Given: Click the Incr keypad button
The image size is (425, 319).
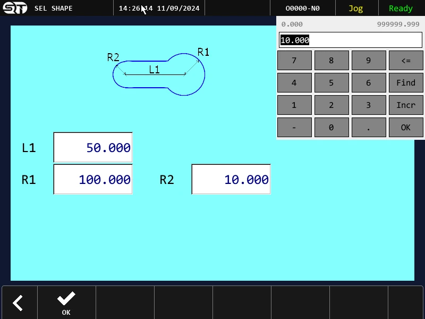Looking at the screenshot, I should (406, 105).
